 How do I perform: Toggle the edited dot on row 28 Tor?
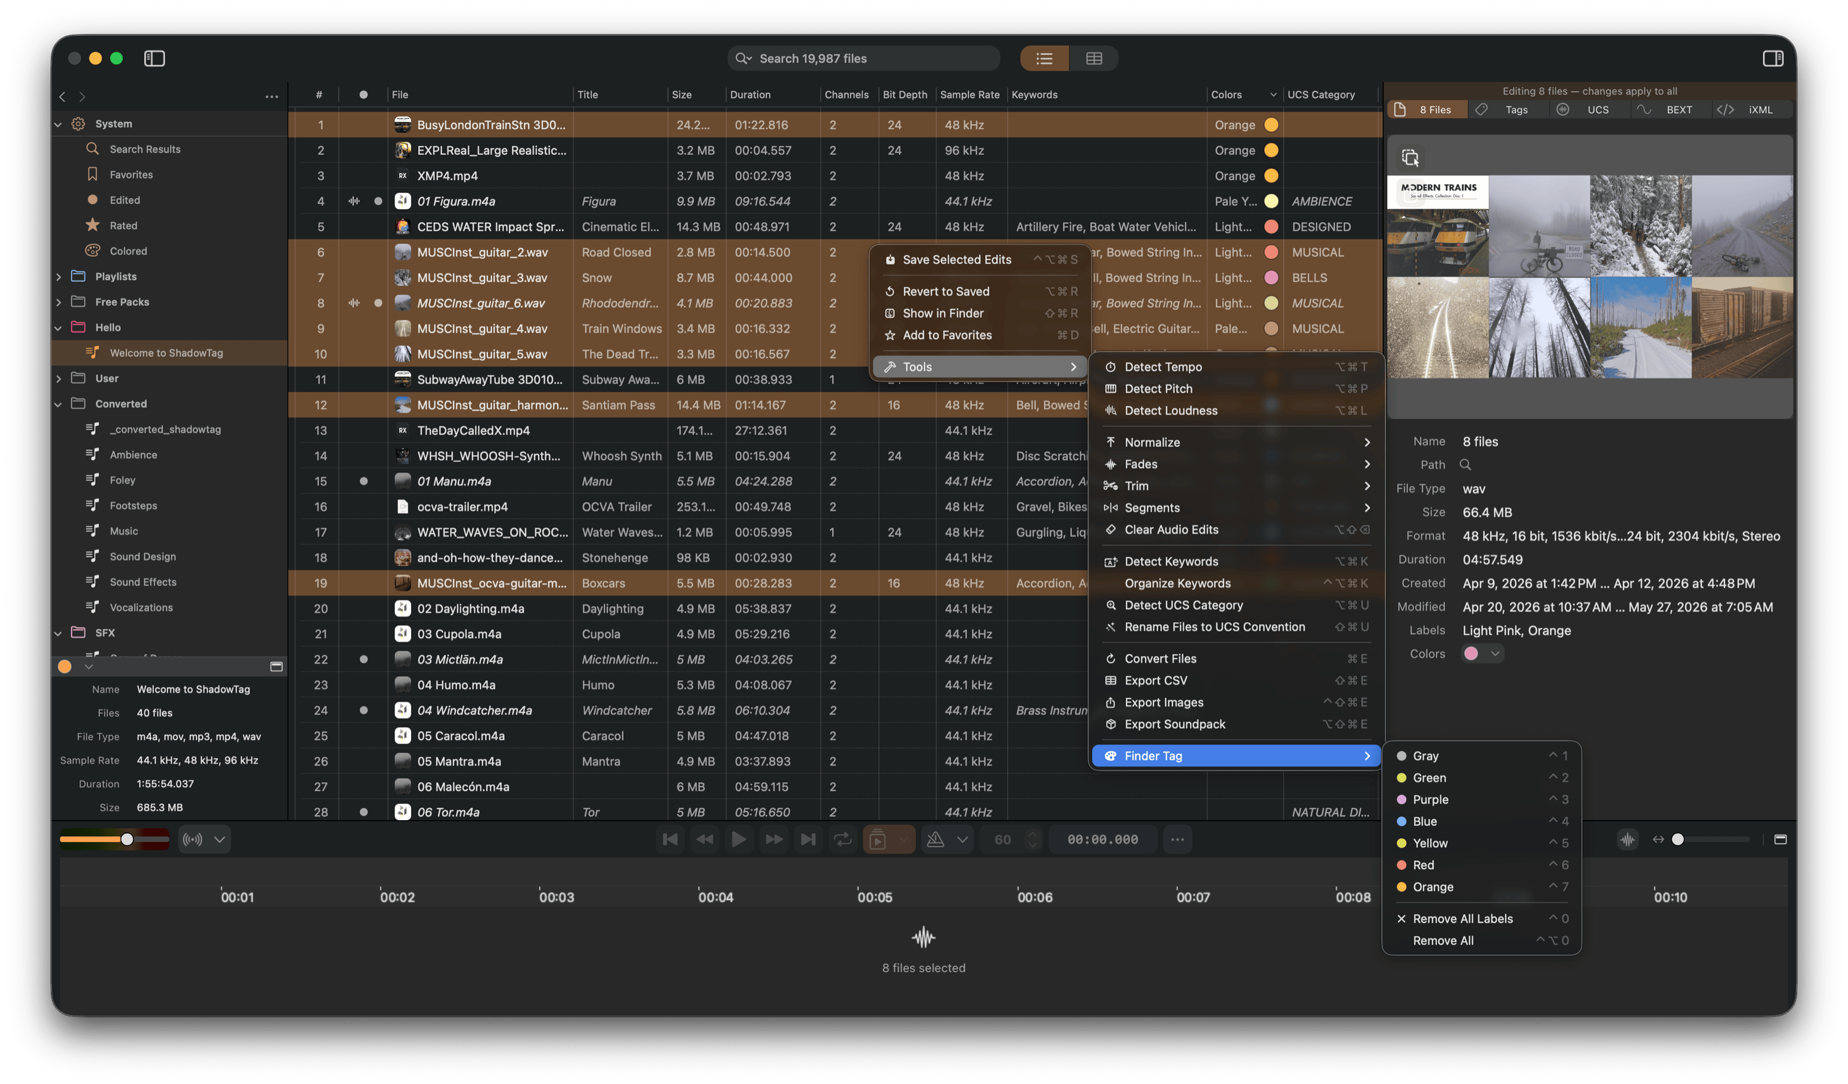click(364, 812)
